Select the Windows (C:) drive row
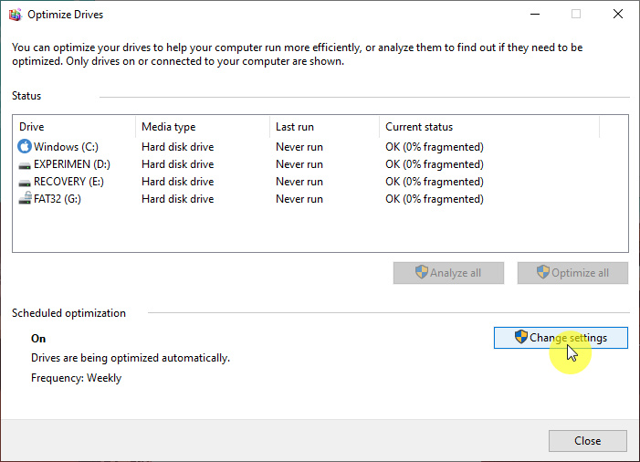640x462 pixels. click(x=320, y=146)
